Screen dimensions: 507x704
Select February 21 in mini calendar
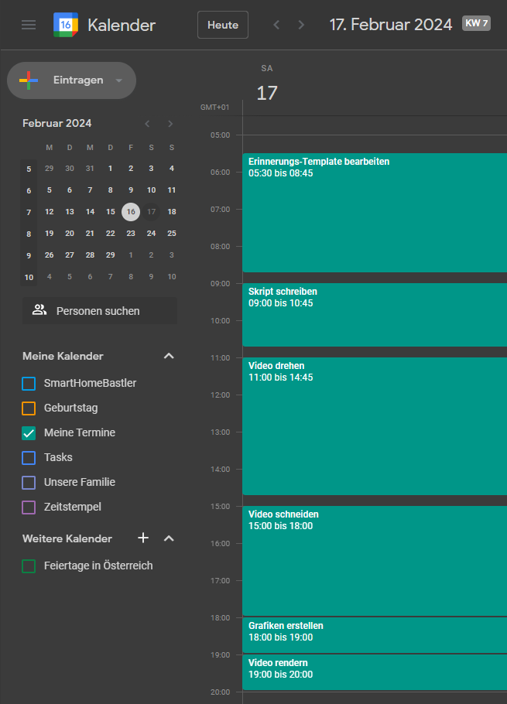tap(91, 233)
